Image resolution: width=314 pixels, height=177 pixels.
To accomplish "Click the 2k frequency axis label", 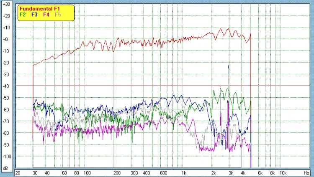I will 214,173.
